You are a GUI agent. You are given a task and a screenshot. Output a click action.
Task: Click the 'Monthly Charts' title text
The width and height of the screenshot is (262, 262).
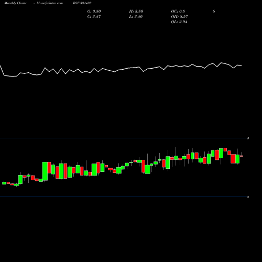pos(15,3)
